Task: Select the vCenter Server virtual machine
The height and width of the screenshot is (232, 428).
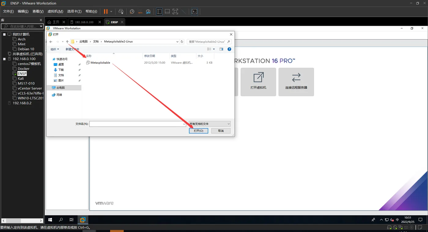Action: 30,88
